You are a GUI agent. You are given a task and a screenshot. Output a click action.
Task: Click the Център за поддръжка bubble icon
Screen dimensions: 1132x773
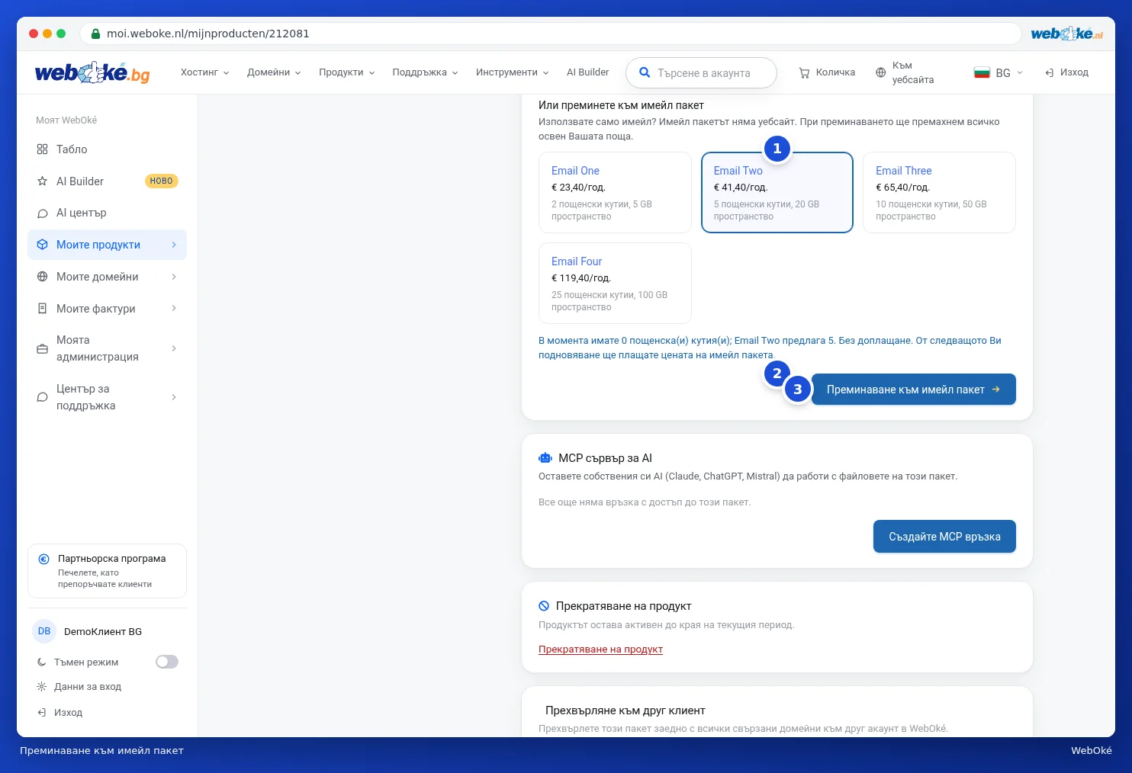tap(42, 397)
